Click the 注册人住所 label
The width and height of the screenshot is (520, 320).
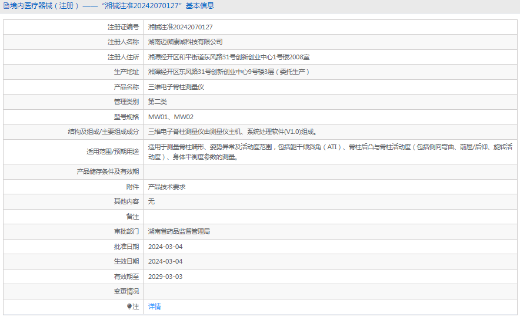click(123, 57)
